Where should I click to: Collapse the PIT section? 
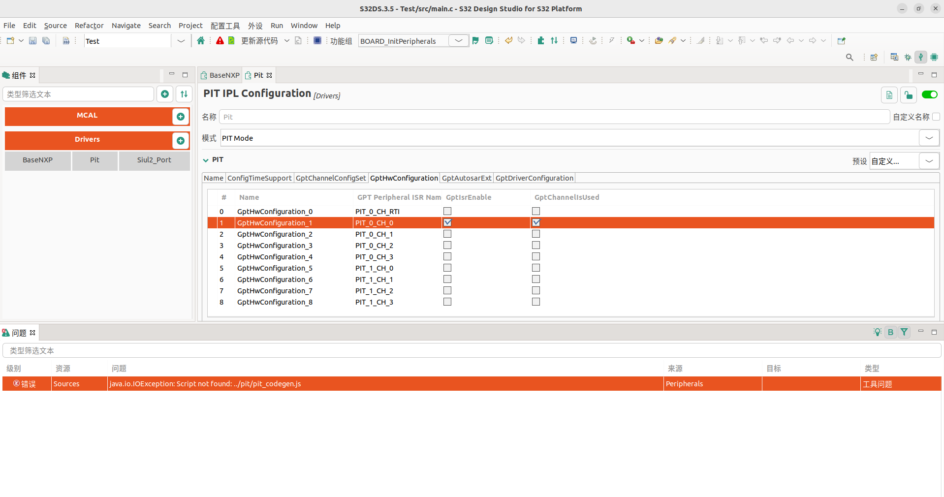coord(205,160)
